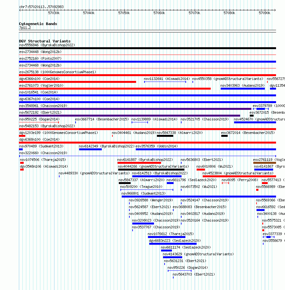Open nsv6142349 (ByrskaBishop2022) label
This screenshot has height=290, width=285.
tap(107, 146)
